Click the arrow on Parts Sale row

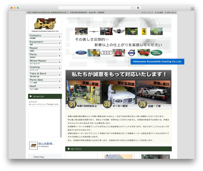pos(60,81)
